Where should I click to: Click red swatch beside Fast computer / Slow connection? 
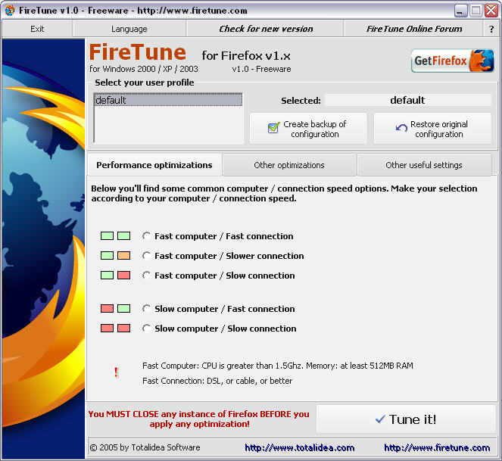[x=124, y=276]
